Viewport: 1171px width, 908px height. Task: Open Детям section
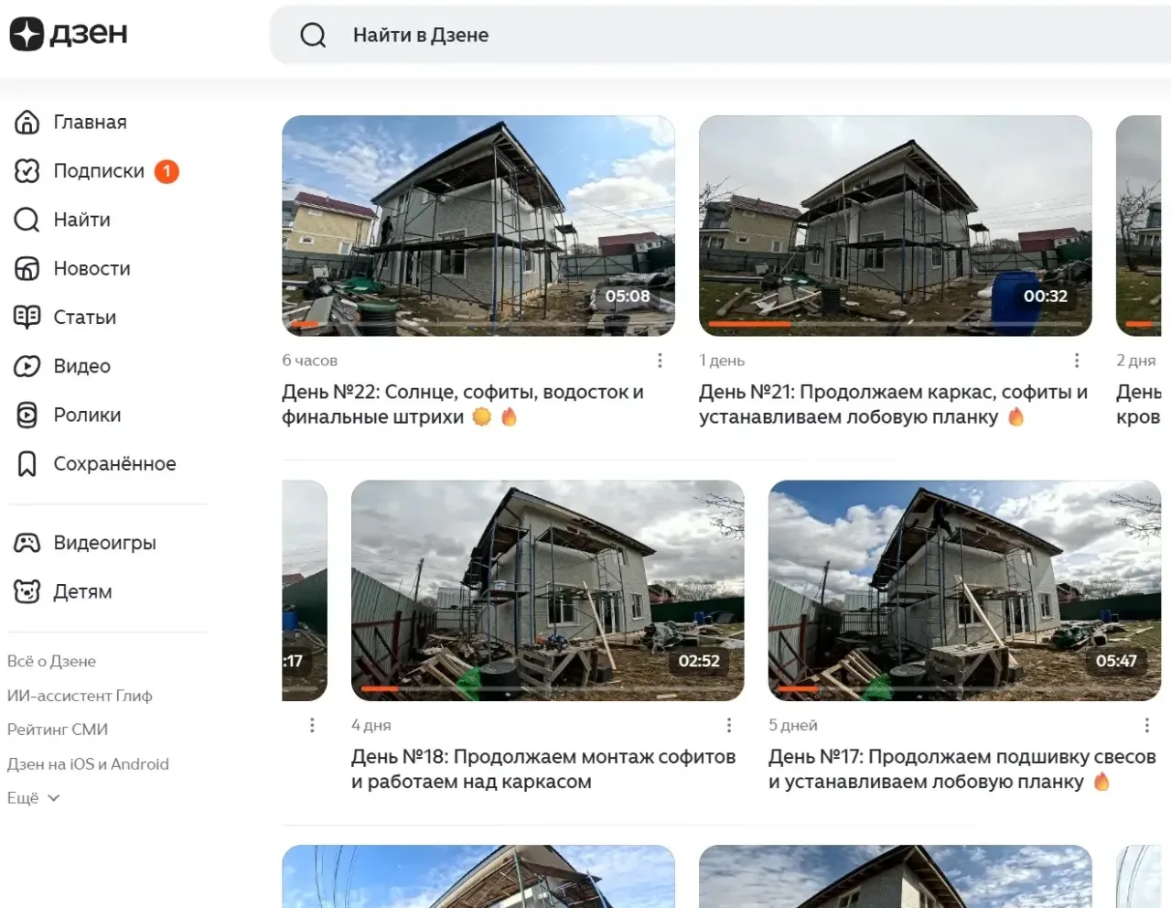pos(82,591)
